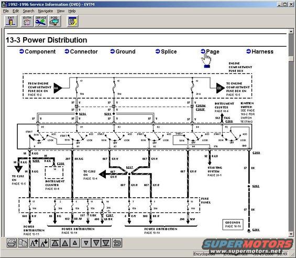Viewport: 296px width, 258px height.
Task: Click the 13-3 Power Distribution heading
Action: (47, 40)
